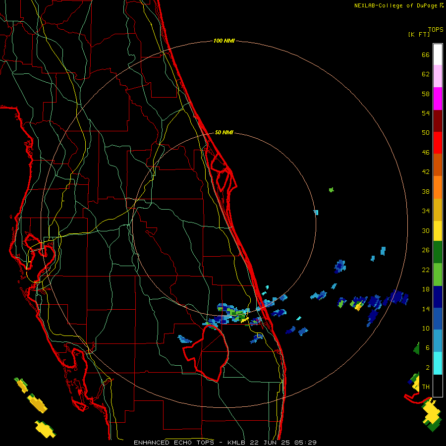Click the 10 value on the legend

426,328
